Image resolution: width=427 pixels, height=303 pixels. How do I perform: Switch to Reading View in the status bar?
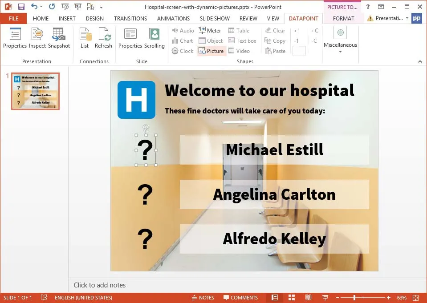308,297
